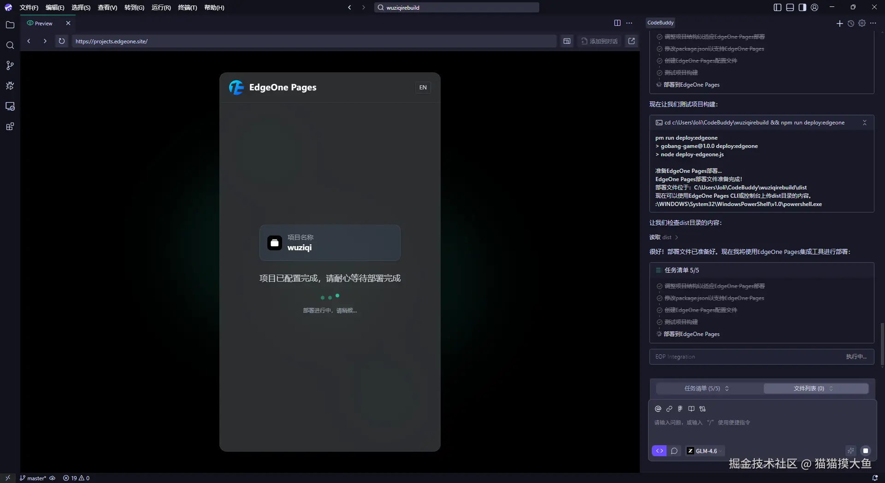Open the Explorer folder icon in activity bar
Image resolution: width=885 pixels, height=483 pixels.
10,25
